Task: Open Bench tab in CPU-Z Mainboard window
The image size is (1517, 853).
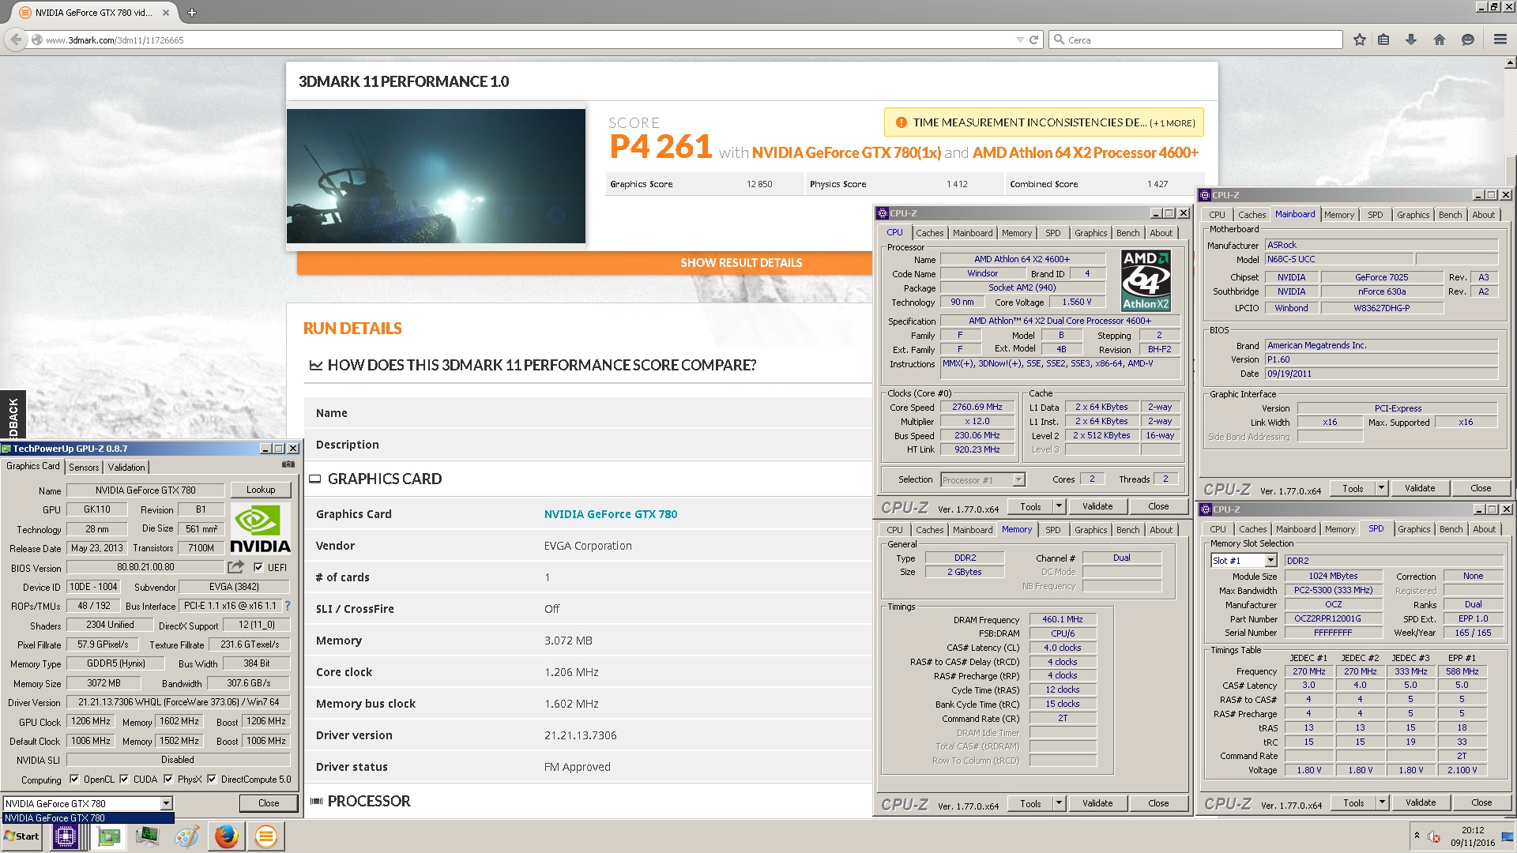Action: click(x=1450, y=215)
